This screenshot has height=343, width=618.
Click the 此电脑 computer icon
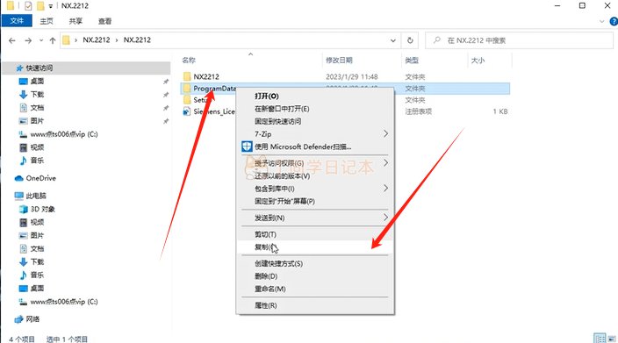pos(18,196)
